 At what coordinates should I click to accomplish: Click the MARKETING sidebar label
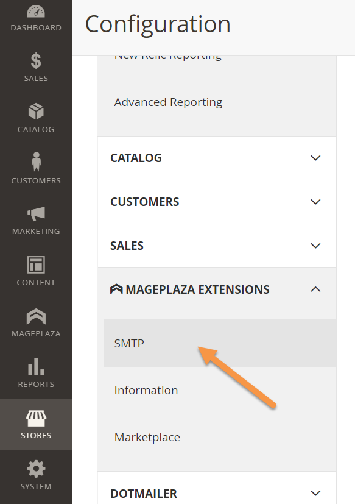click(x=36, y=231)
